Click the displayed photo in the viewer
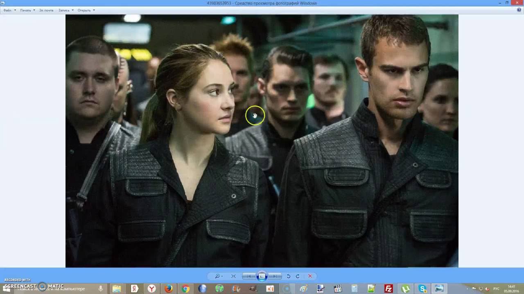 pos(262,141)
